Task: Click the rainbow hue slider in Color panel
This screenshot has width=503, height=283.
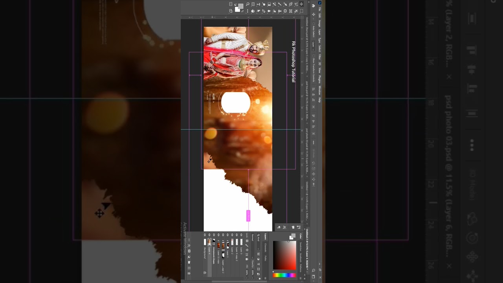Action: coord(285,275)
